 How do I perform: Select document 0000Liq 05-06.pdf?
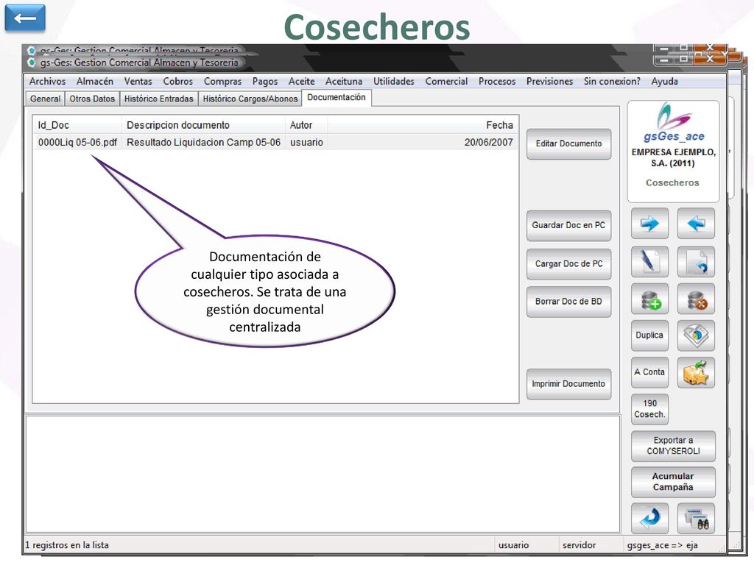(x=77, y=142)
